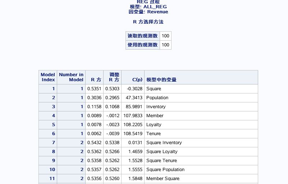
Task: Click the 'Square Inventory' variable cell
Action: [x=201, y=143]
